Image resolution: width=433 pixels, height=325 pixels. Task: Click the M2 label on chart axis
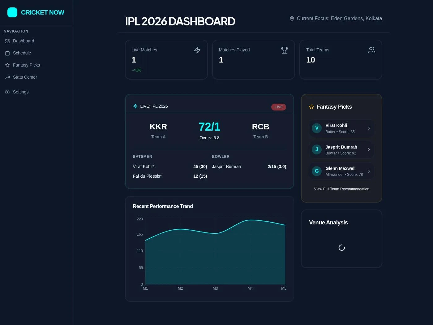pos(180,288)
